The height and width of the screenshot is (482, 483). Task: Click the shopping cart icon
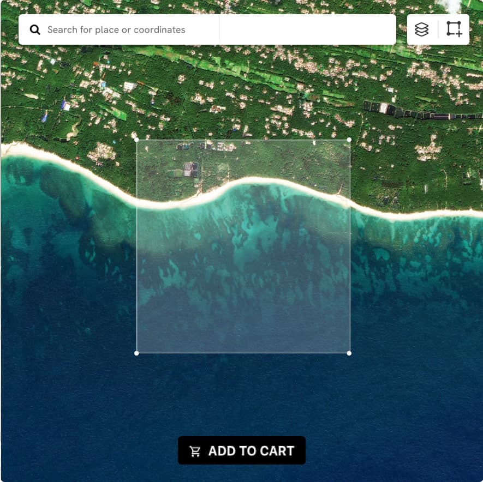pos(195,451)
